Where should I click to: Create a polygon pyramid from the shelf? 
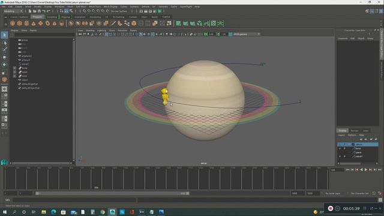pos(55,23)
